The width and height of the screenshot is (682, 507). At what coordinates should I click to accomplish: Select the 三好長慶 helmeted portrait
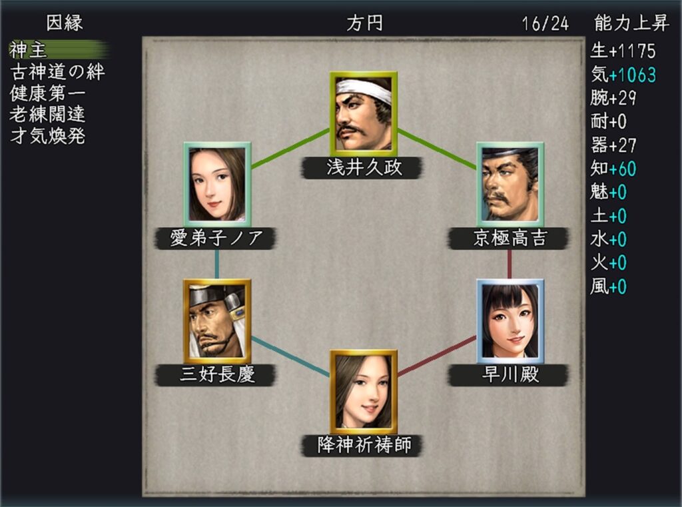[217, 322]
